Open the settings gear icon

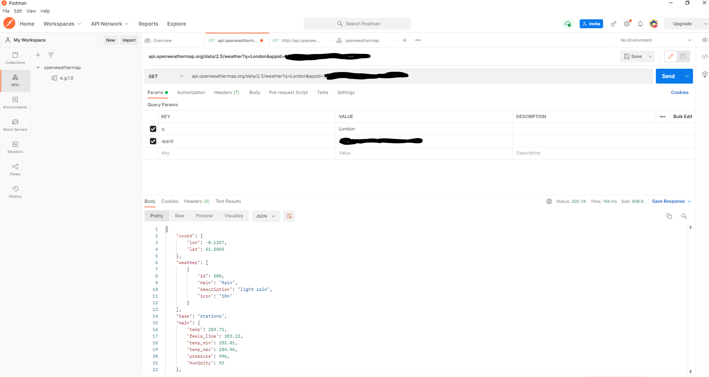point(627,24)
